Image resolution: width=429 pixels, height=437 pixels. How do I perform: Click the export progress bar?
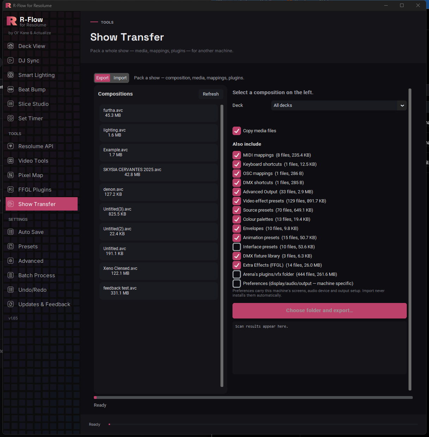click(x=253, y=397)
